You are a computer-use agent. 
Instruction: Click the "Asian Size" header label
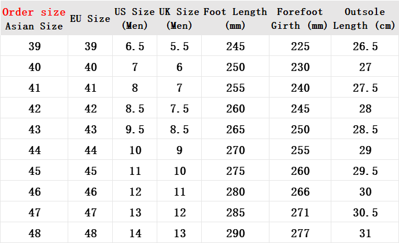(34, 26)
